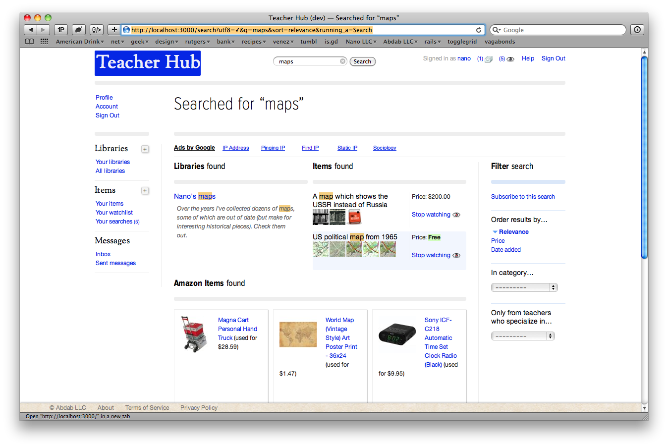
Task: Open the In category dropdown
Action: click(524, 287)
